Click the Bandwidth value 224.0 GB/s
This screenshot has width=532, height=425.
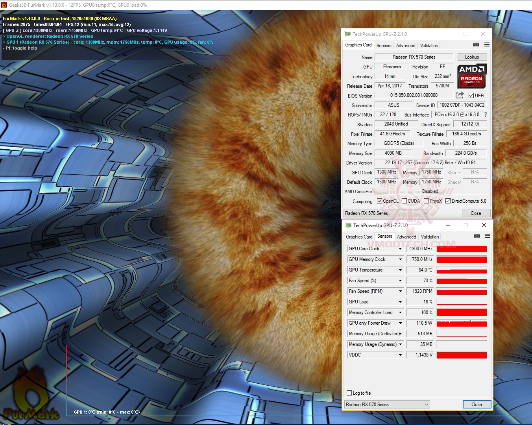(466, 153)
